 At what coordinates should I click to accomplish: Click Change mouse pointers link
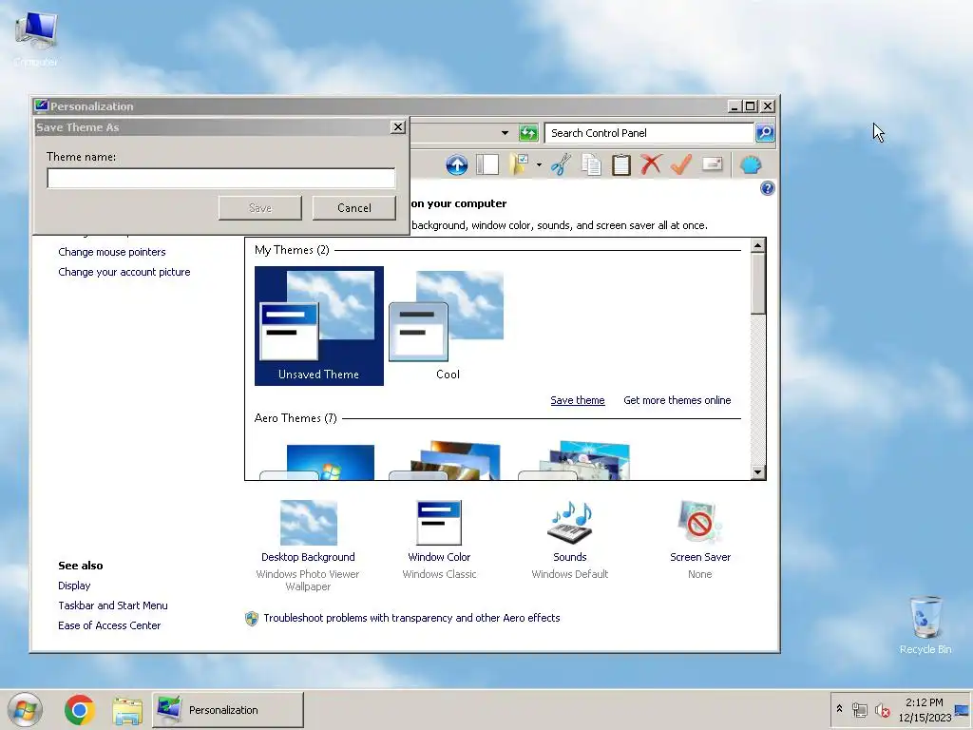(x=112, y=252)
